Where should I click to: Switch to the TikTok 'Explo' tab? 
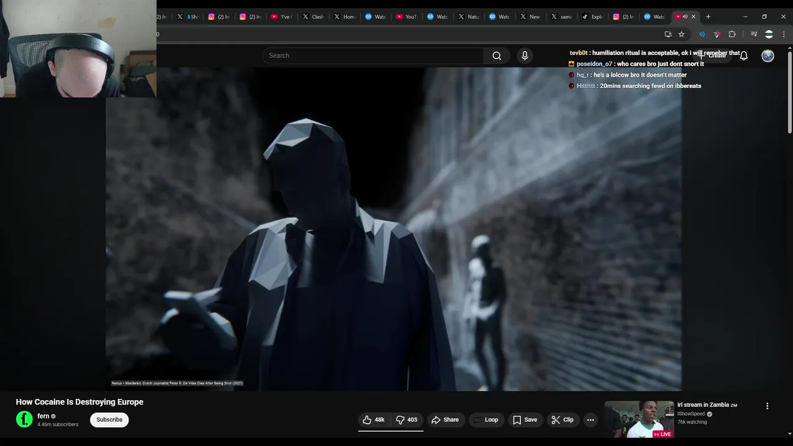coord(593,17)
